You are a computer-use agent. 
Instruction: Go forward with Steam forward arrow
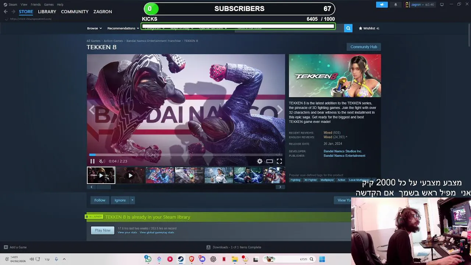point(13,12)
